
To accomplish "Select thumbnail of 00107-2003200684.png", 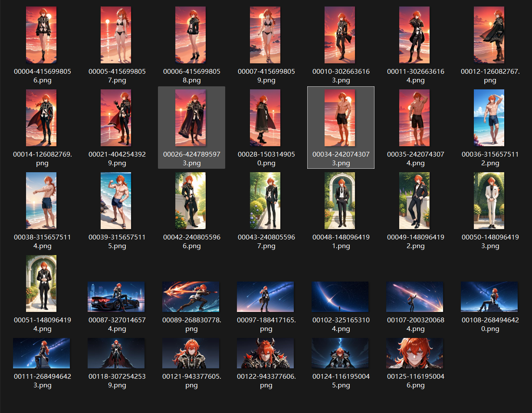I will 414,297.
